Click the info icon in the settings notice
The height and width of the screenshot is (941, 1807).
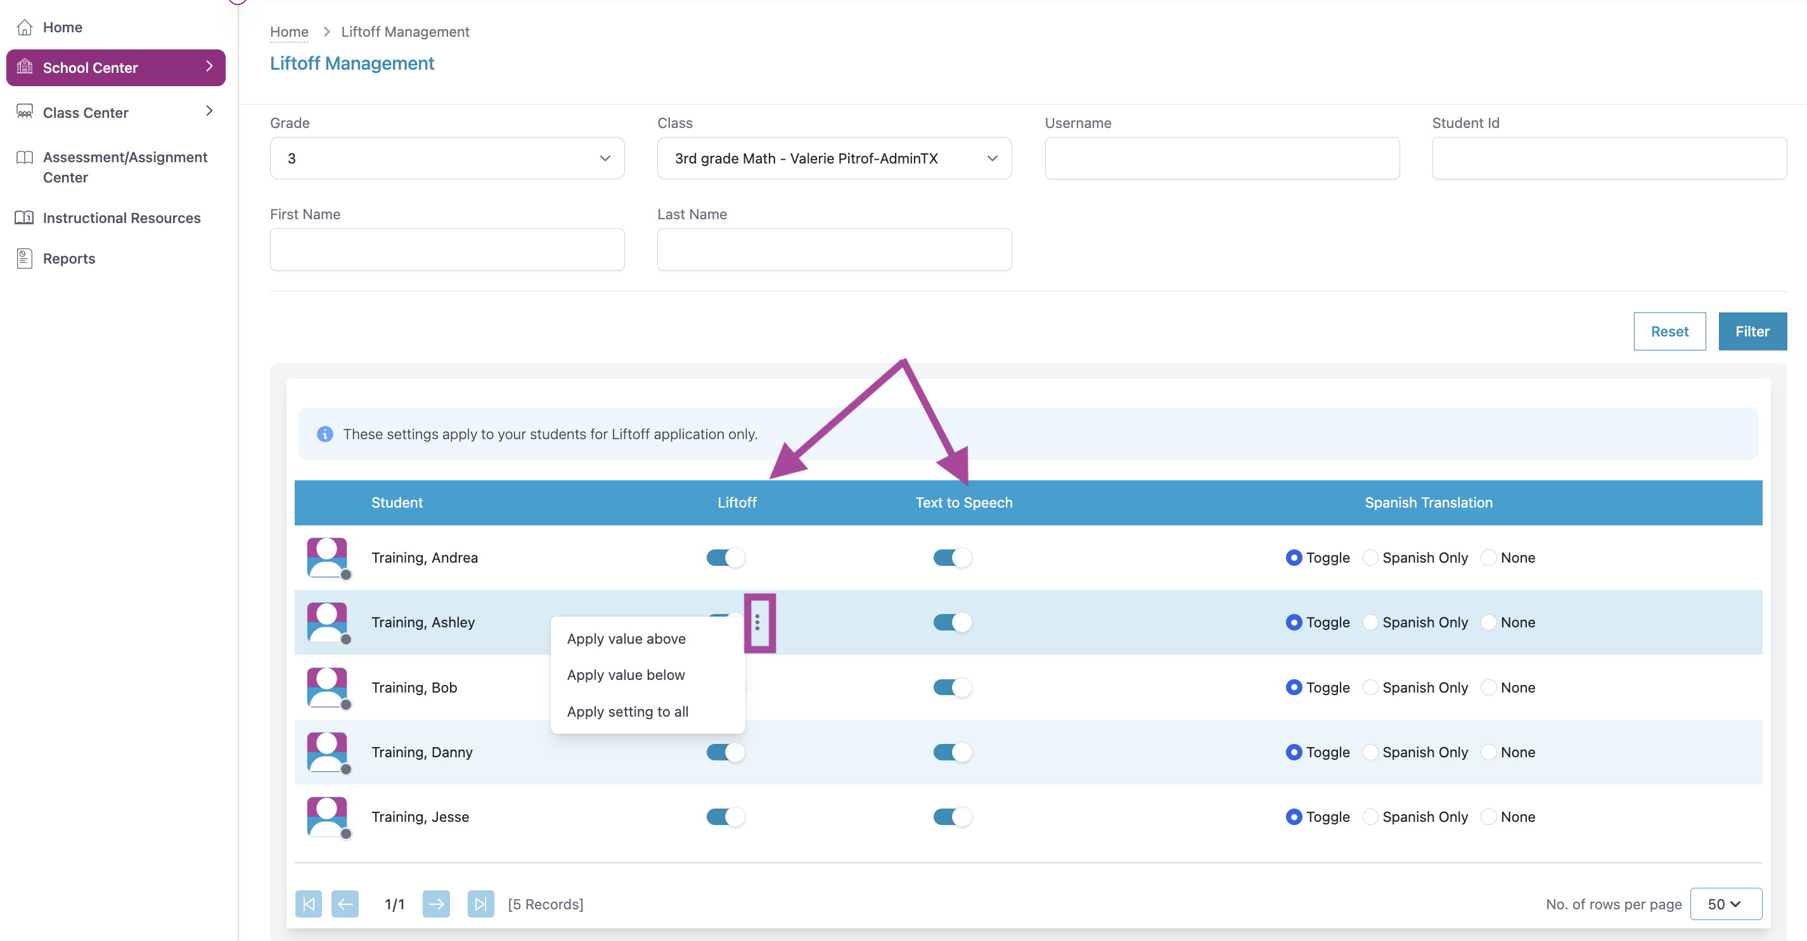tap(325, 434)
